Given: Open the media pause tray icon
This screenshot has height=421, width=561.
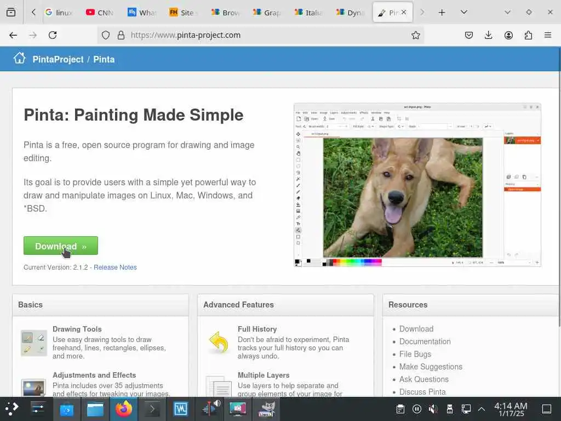Looking at the screenshot, I should [417, 409].
